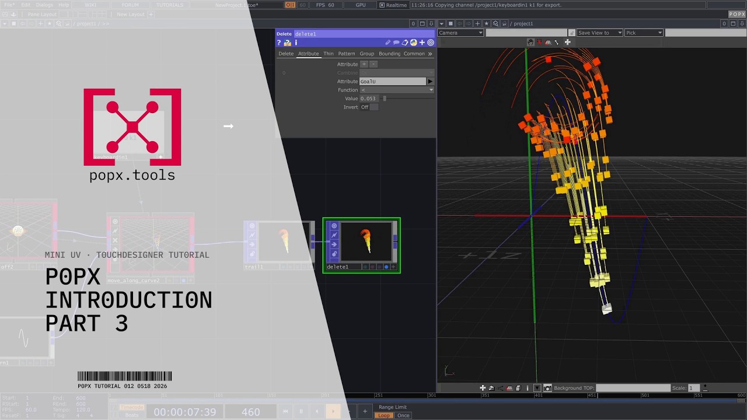Click the camera snapshot icon at viewer bottom
The height and width of the screenshot is (420, 747).
pos(547,388)
